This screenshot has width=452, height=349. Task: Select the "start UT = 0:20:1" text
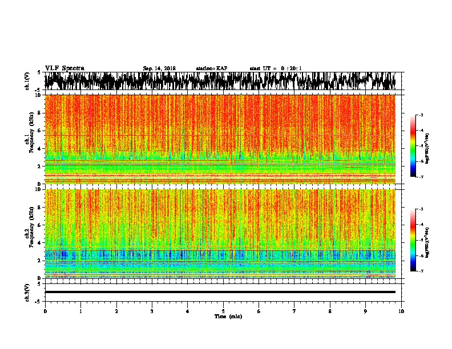coord(276,68)
